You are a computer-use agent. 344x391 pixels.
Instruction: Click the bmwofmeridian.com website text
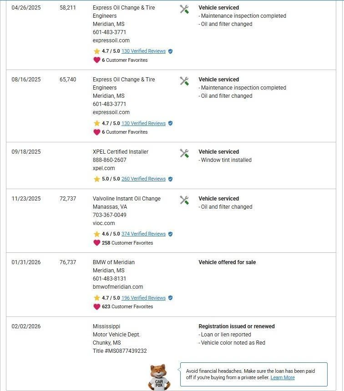118,287
